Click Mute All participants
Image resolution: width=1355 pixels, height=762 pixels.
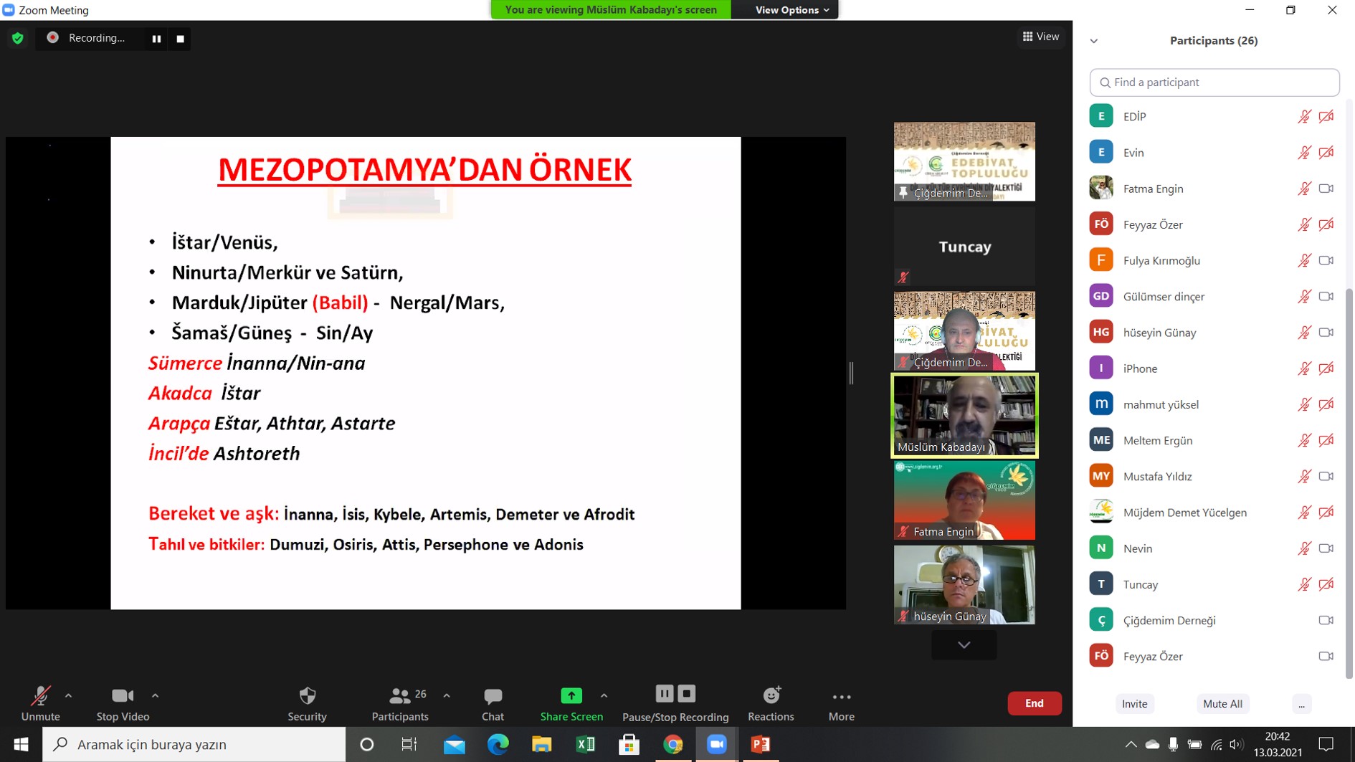(x=1222, y=704)
